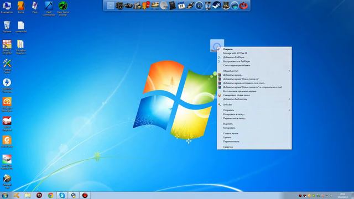Click the system tray clock

point(342,196)
